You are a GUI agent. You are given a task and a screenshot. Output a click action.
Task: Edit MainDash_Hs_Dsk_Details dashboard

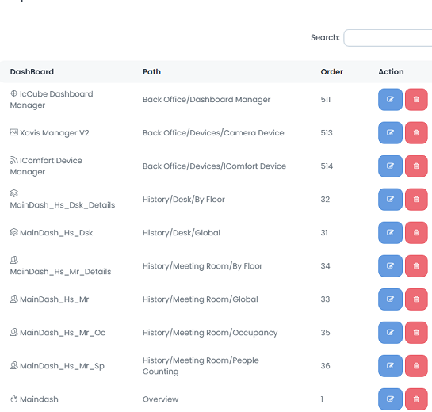[x=390, y=200]
